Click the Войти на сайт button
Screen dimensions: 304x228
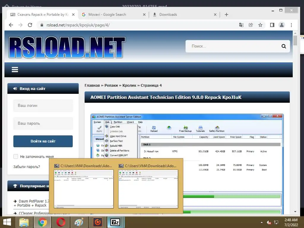click(43, 141)
